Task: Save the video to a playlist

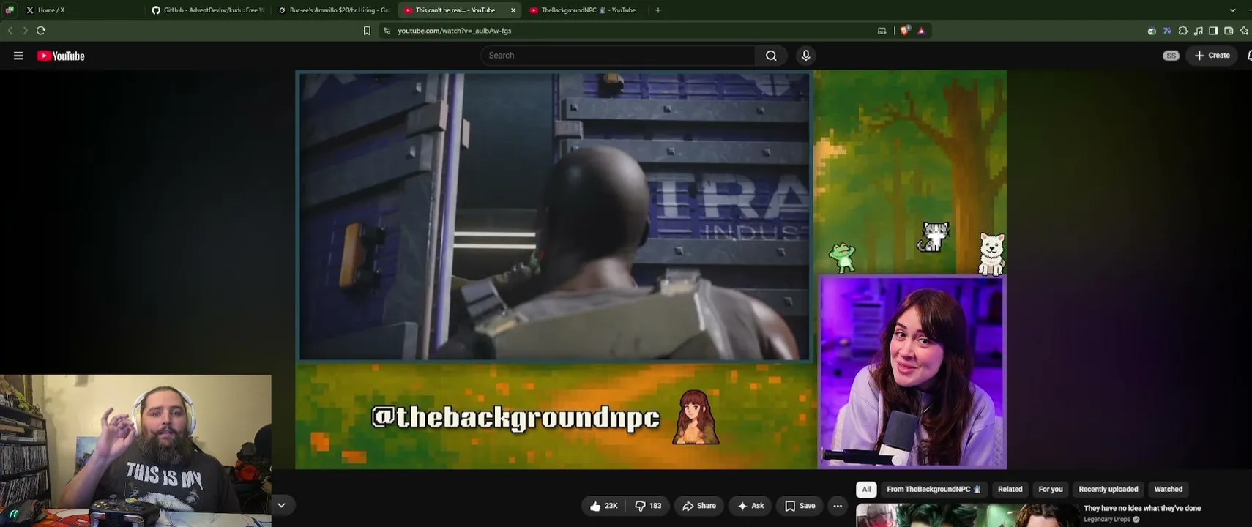Action: [x=800, y=506]
